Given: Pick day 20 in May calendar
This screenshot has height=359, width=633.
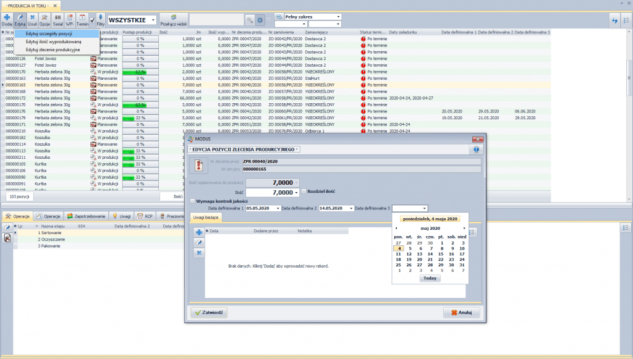Looking at the screenshot, I should 420,260.
